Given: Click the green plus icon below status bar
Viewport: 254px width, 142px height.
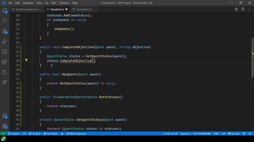Looking at the screenshot, I should [3, 139].
